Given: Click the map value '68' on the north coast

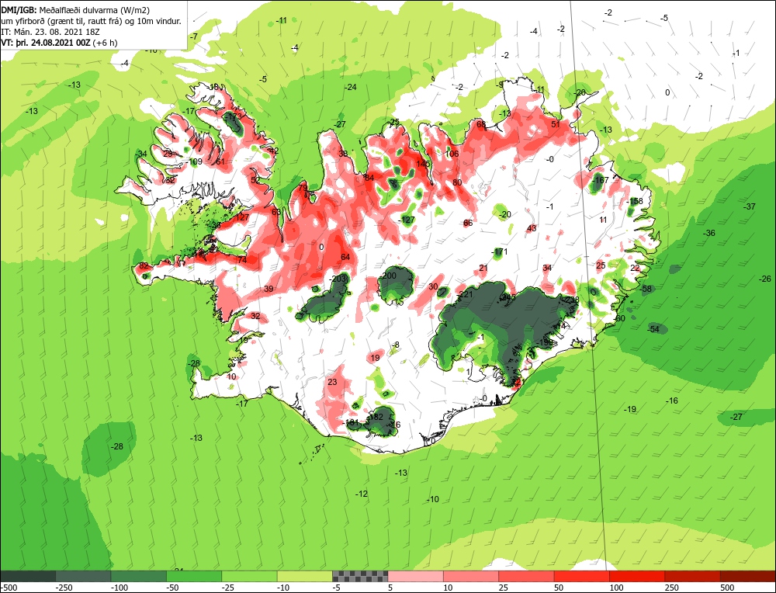Looking at the screenshot, I should pyautogui.click(x=481, y=124).
